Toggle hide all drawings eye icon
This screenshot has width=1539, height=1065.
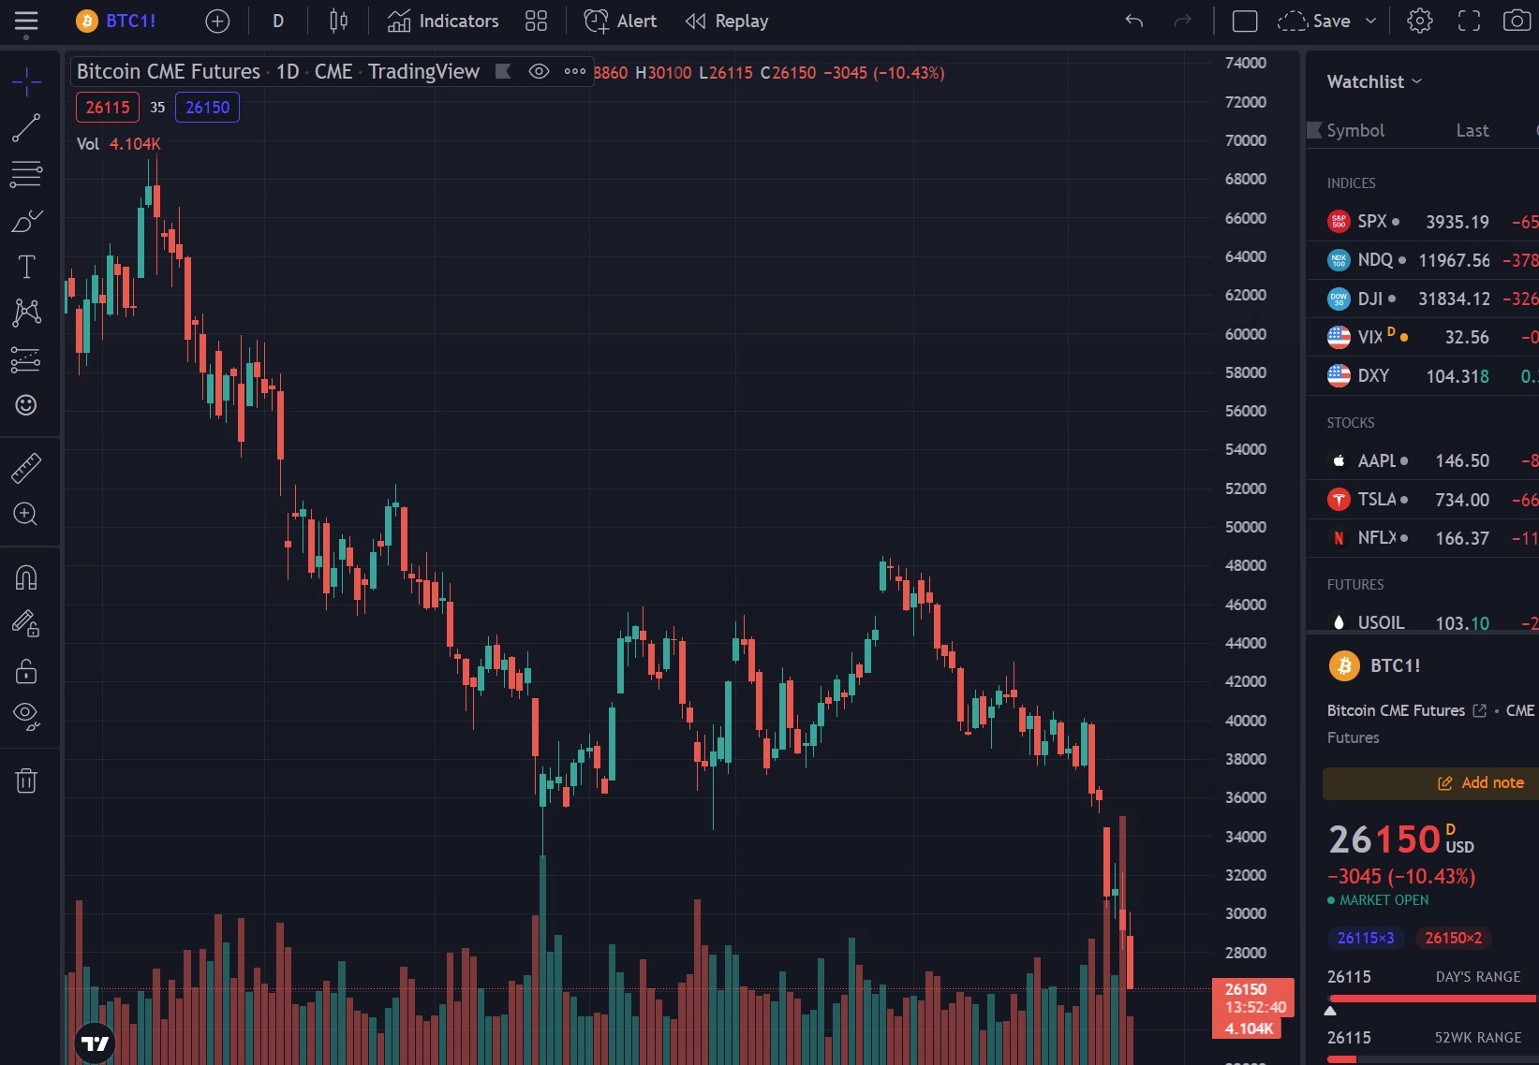(x=26, y=716)
